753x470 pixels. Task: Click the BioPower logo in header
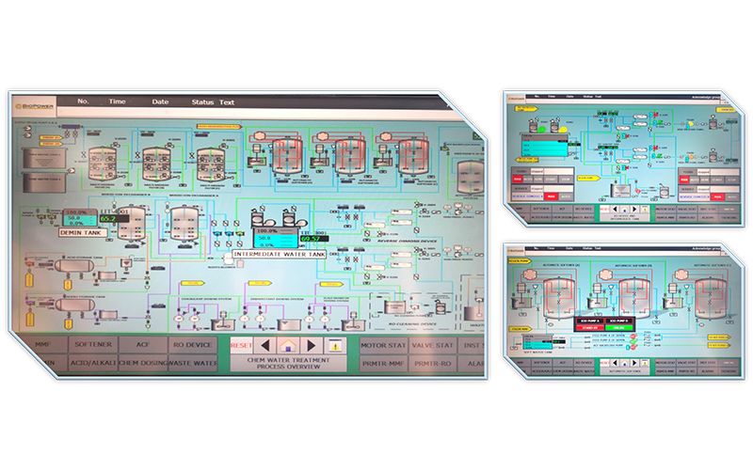tap(33, 108)
